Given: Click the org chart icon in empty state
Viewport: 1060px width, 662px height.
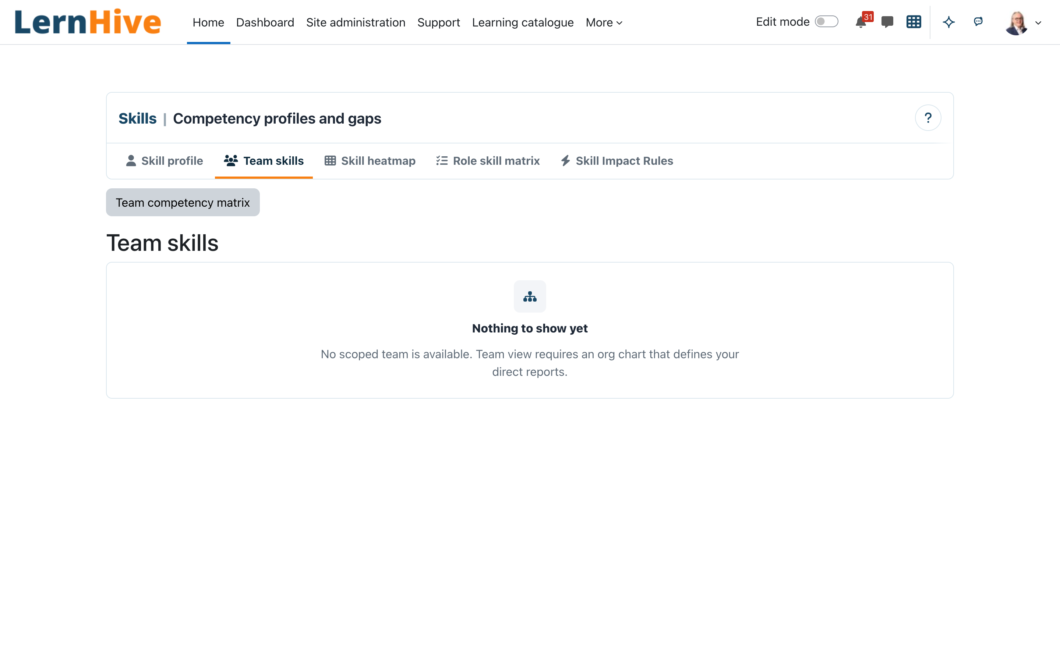Looking at the screenshot, I should pyautogui.click(x=530, y=296).
